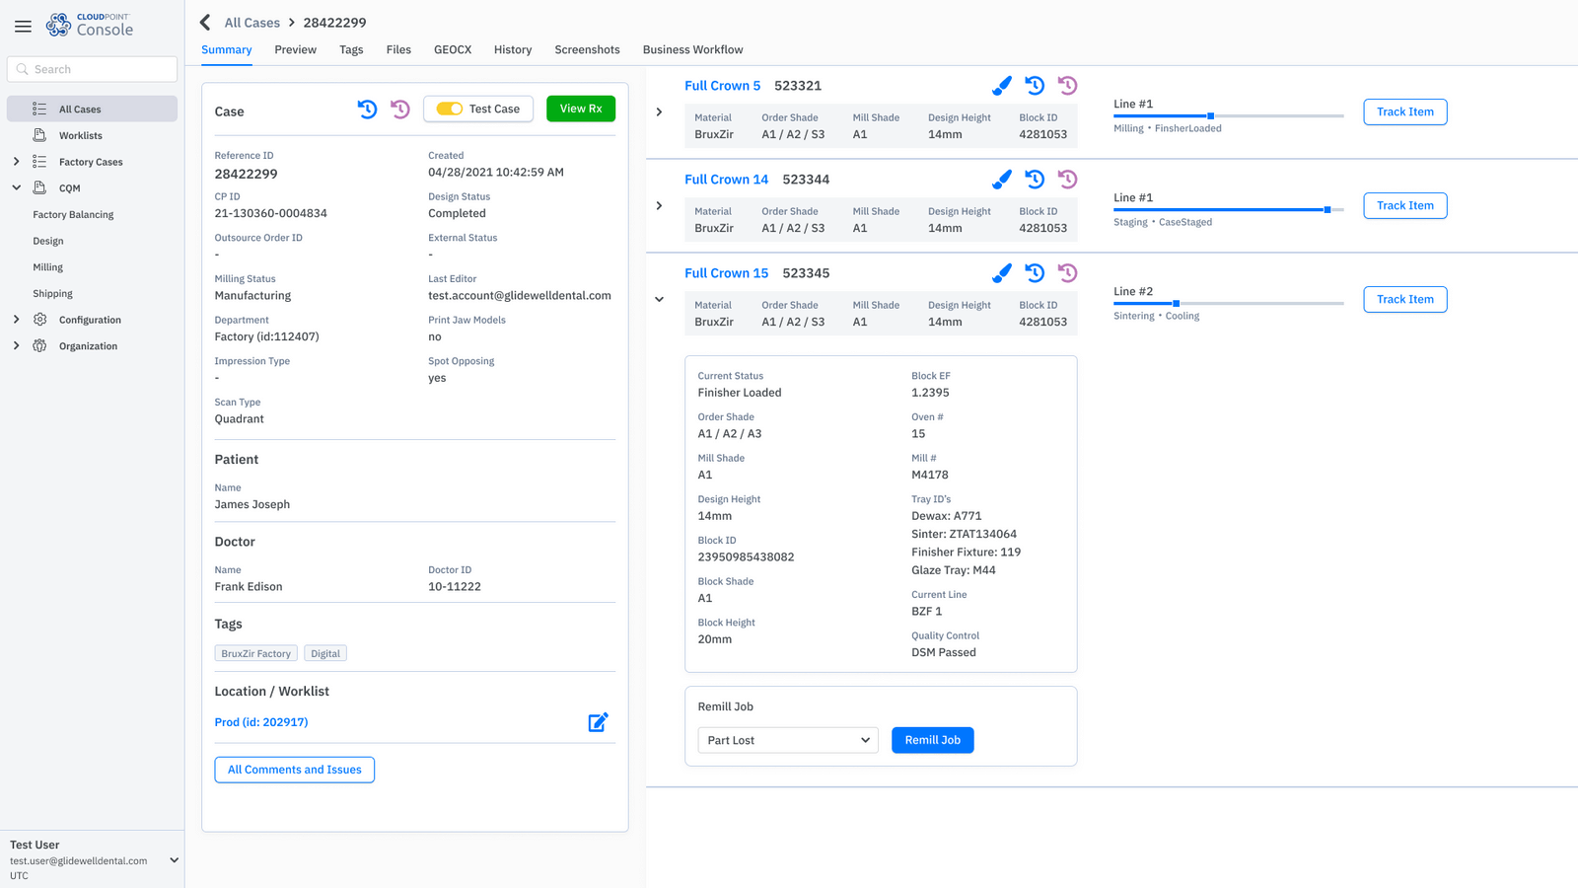Open the Prod worklist link
The image size is (1578, 888).
pos(260,721)
